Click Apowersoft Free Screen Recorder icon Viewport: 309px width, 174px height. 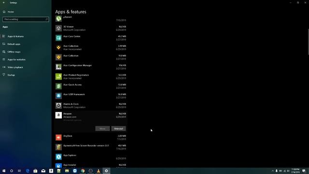(x=58, y=147)
